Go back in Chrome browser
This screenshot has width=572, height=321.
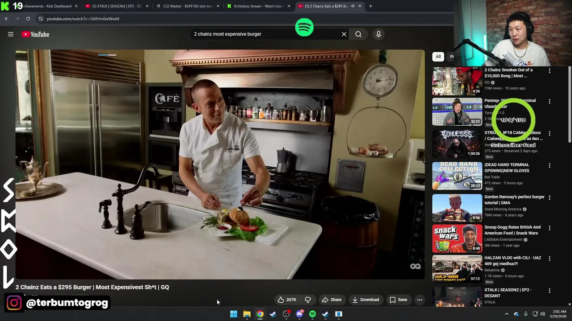coord(6,19)
